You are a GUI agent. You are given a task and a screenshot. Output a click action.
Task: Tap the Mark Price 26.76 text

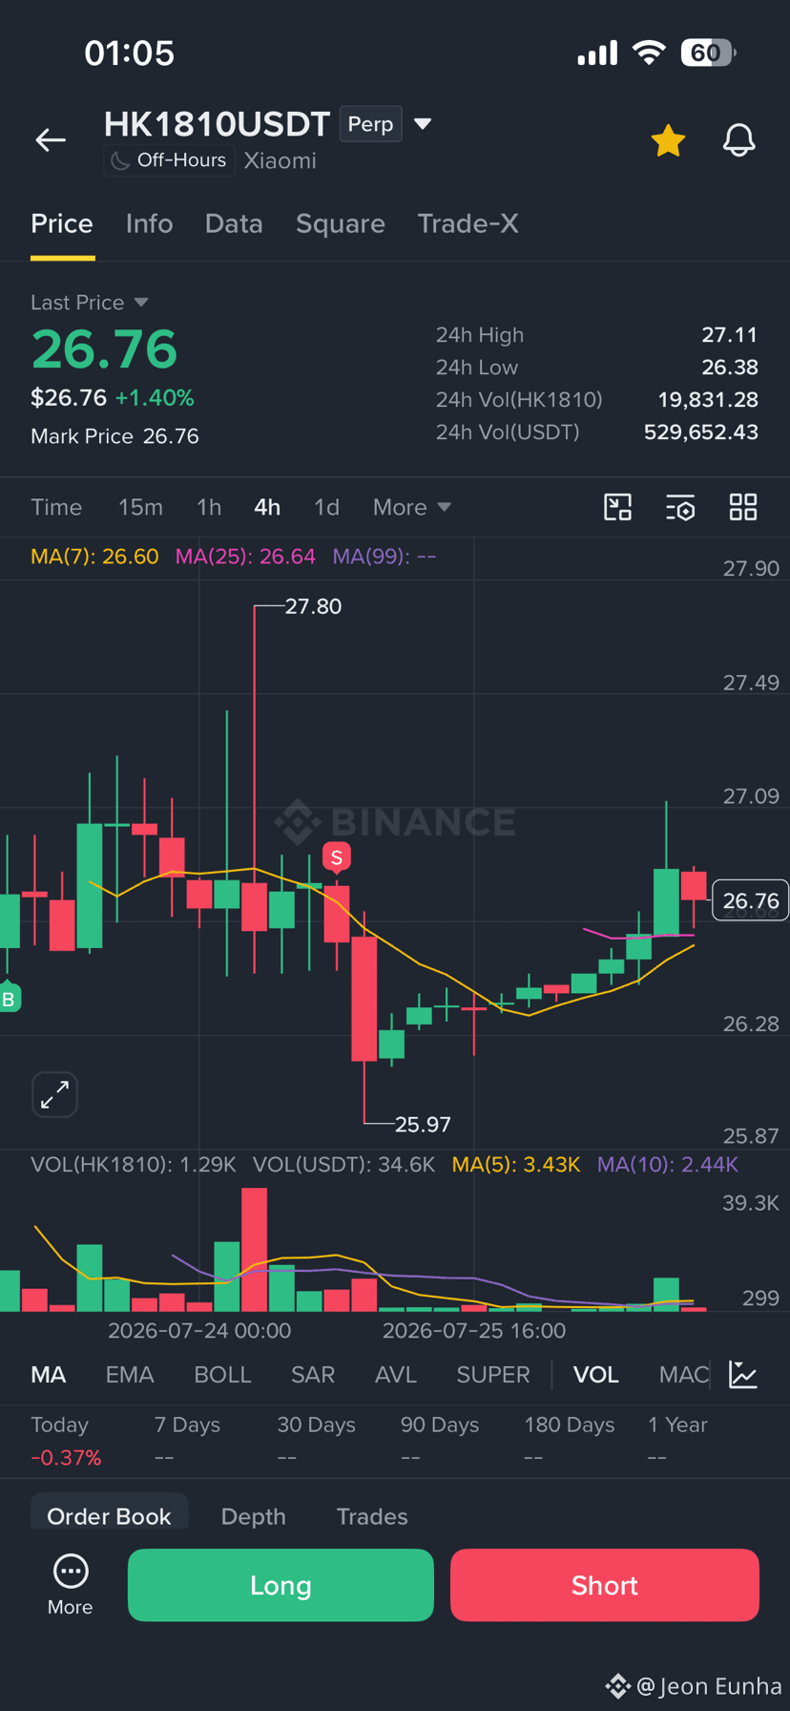point(114,436)
